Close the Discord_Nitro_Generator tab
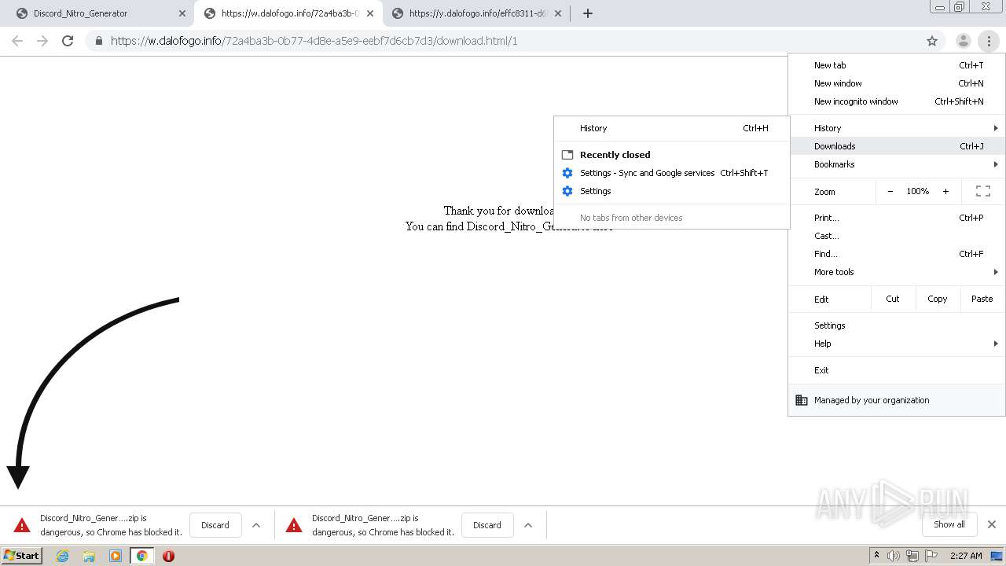This screenshot has height=566, width=1006. coord(182,13)
